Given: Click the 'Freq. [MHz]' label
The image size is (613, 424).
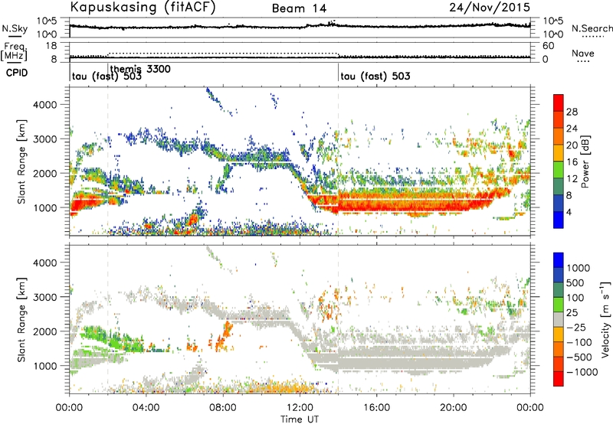Looking at the screenshot, I should [x=14, y=51].
